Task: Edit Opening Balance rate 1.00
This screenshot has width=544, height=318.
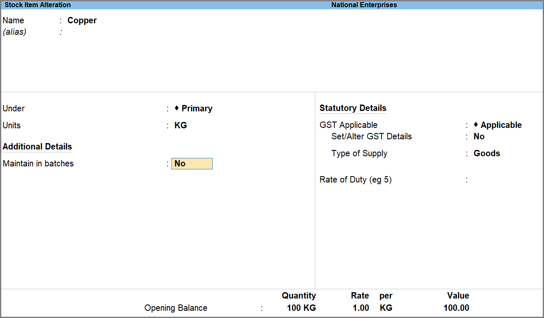Action: click(361, 308)
